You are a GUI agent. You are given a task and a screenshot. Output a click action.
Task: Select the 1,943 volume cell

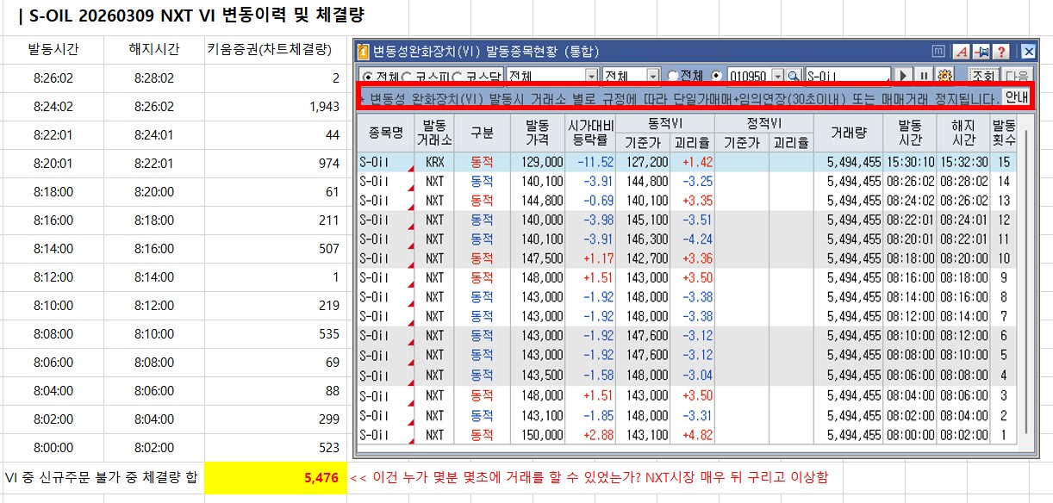pyautogui.click(x=276, y=107)
